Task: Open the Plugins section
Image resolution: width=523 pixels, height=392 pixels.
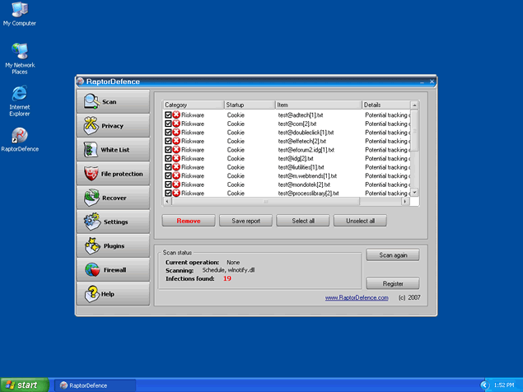Action: pos(113,245)
